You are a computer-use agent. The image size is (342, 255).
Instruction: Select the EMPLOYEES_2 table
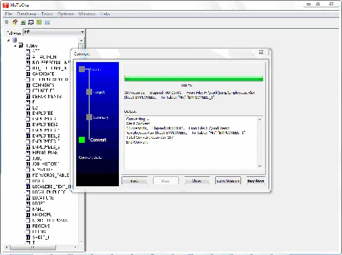[x=46, y=136]
